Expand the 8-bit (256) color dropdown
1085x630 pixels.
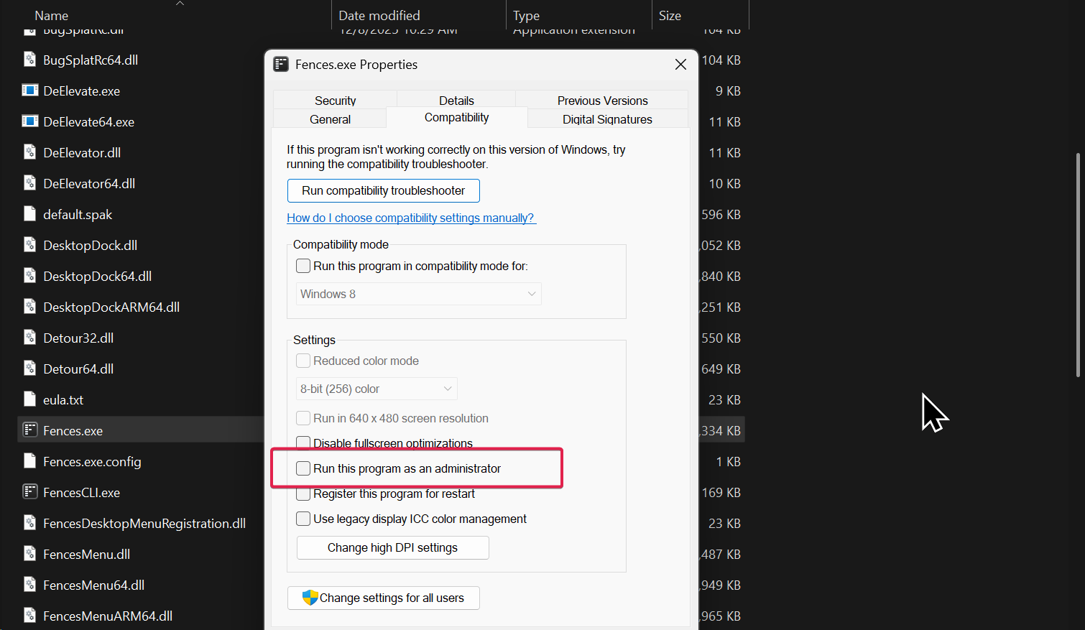377,389
